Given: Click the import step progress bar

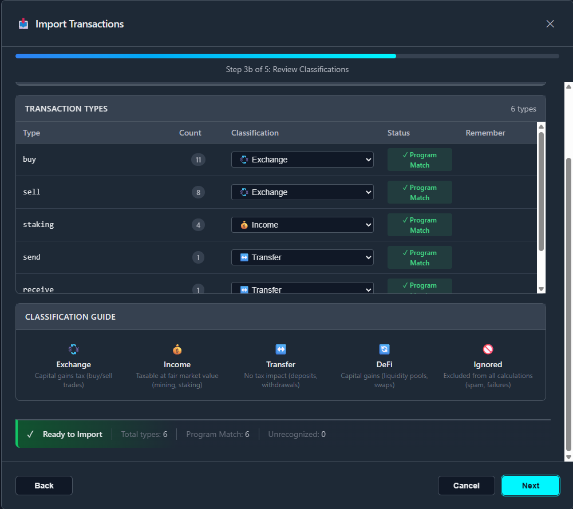Looking at the screenshot, I should click(x=287, y=56).
